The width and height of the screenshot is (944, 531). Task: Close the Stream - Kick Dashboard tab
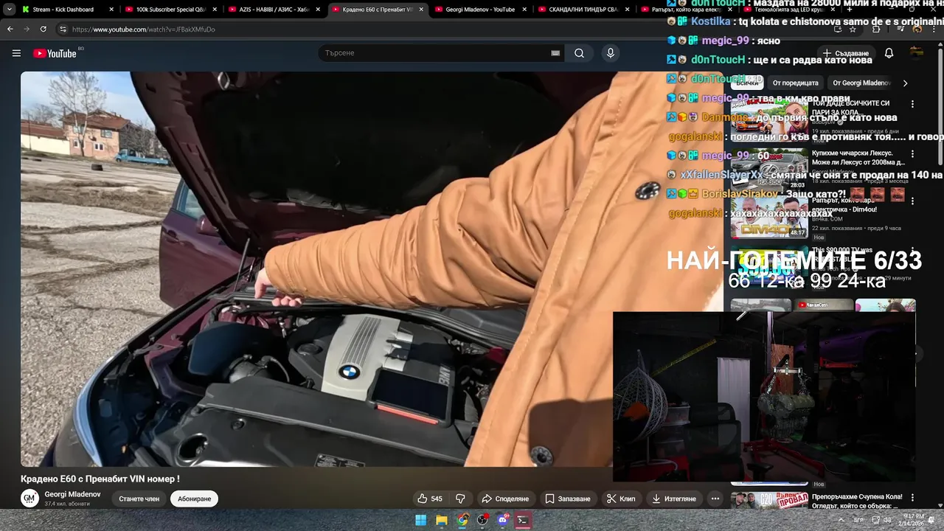(111, 10)
